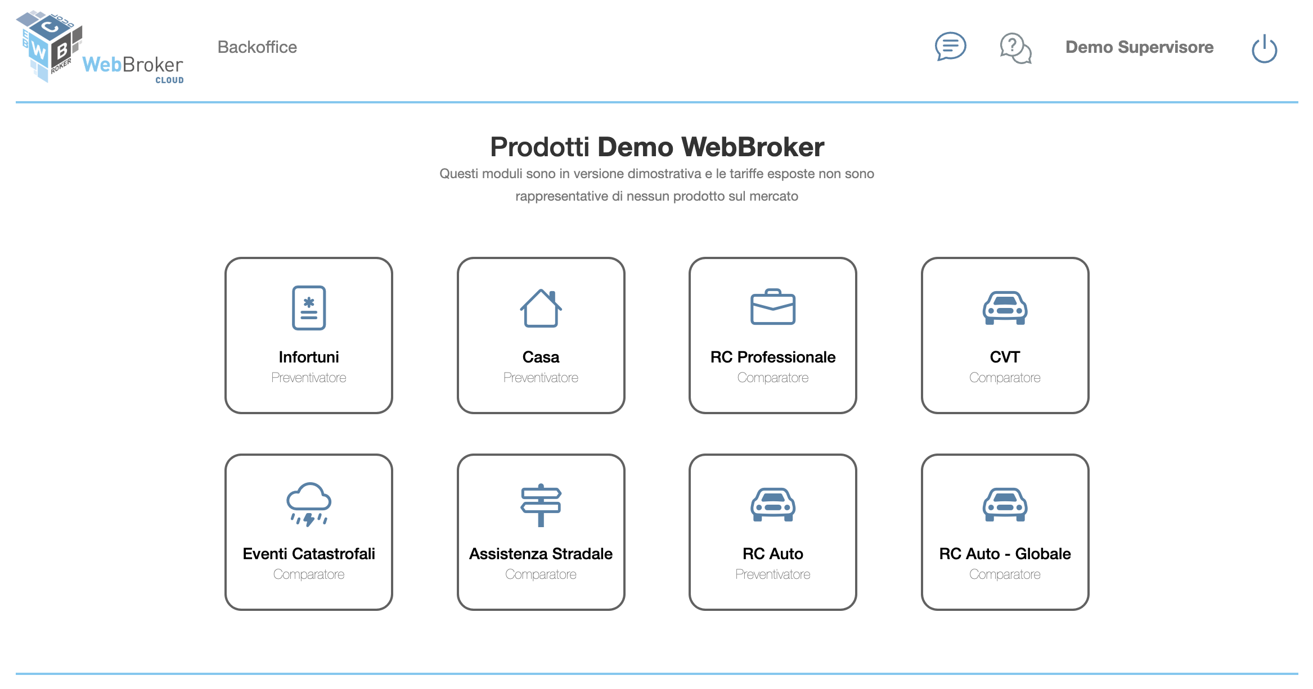
Task: Click Preventivatore under Casa
Action: coord(541,378)
